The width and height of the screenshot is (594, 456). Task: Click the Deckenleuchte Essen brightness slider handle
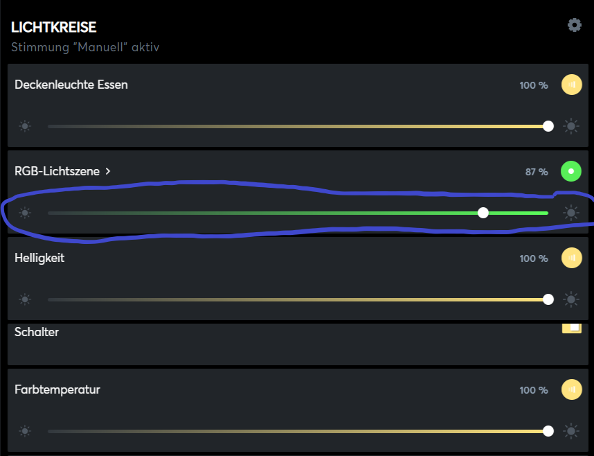(x=548, y=126)
